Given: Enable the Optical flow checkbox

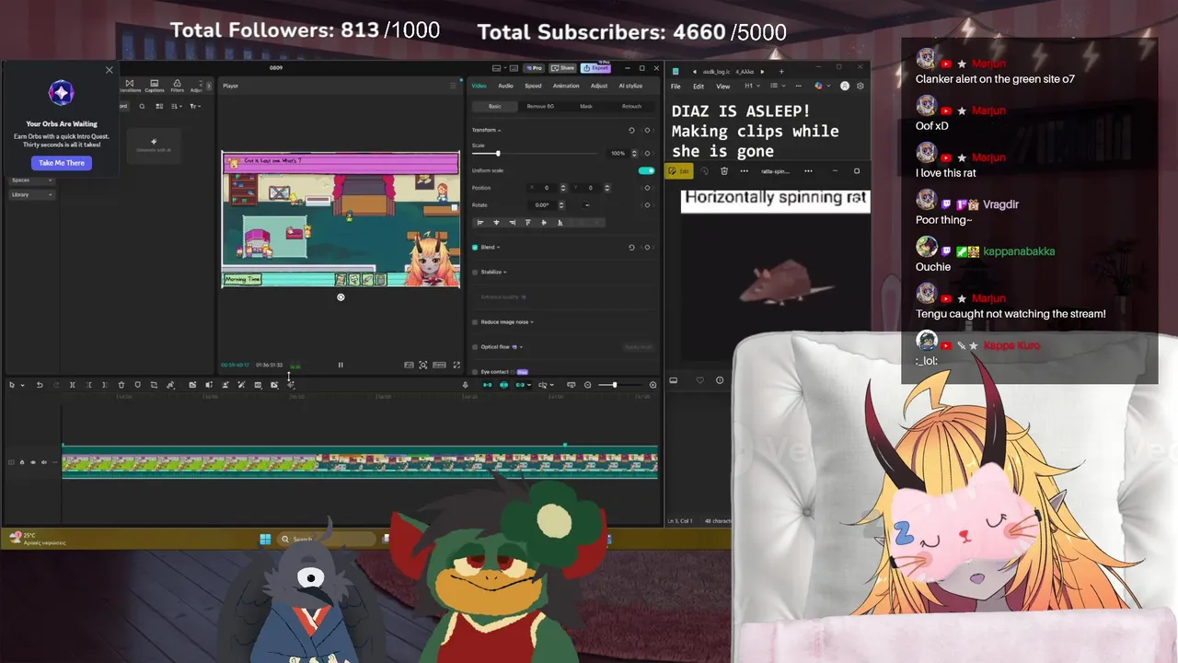Looking at the screenshot, I should pos(475,347).
